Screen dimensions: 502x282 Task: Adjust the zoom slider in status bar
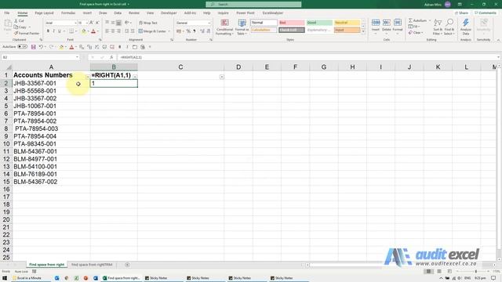pyautogui.click(x=476, y=272)
